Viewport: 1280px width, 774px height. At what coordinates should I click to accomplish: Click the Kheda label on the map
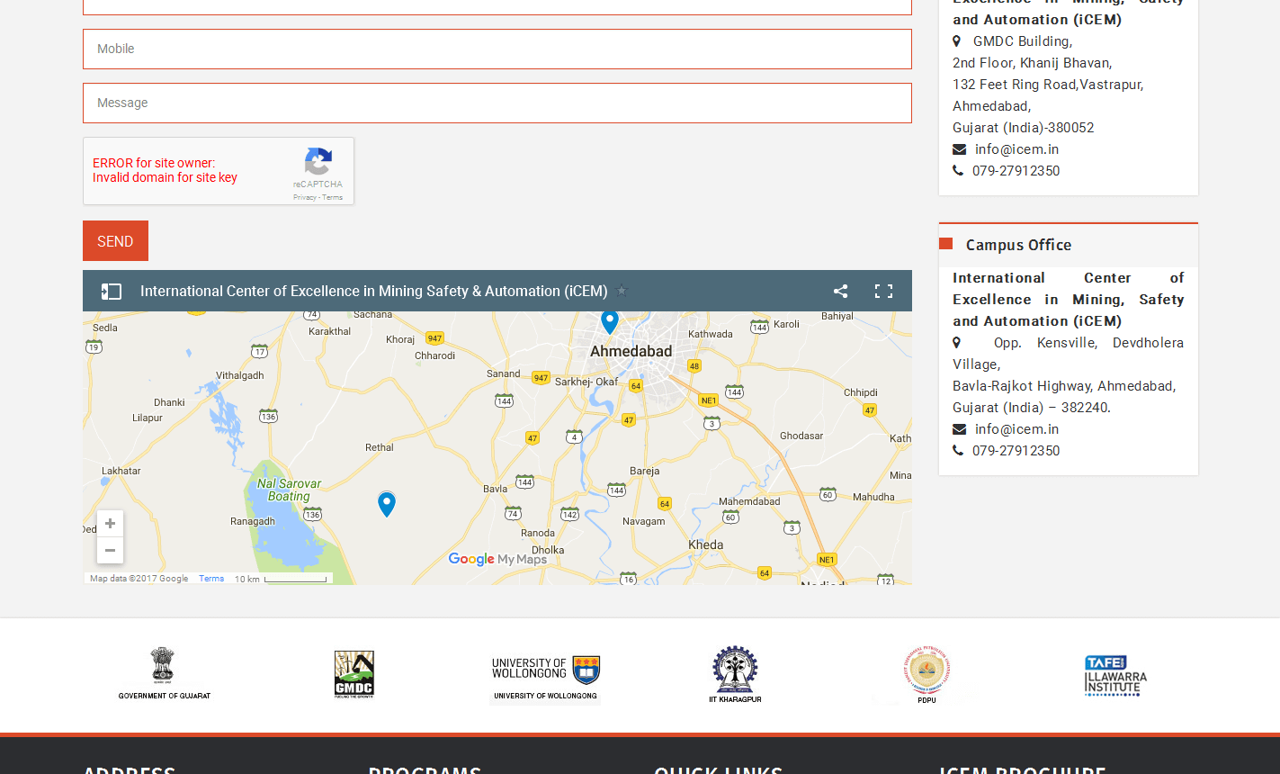705,544
